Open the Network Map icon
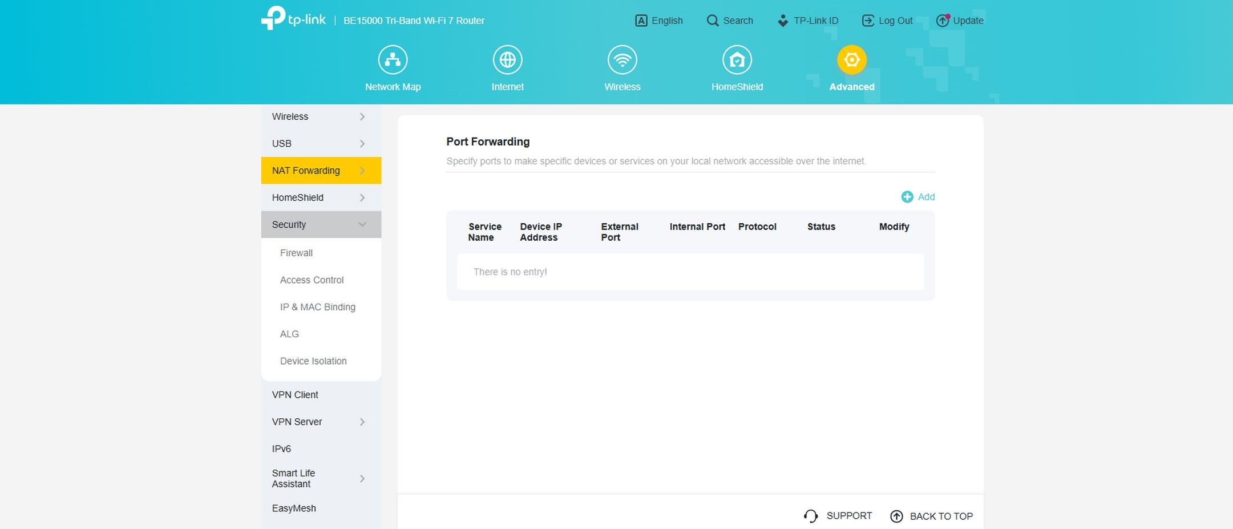This screenshot has width=1233, height=529. (393, 60)
